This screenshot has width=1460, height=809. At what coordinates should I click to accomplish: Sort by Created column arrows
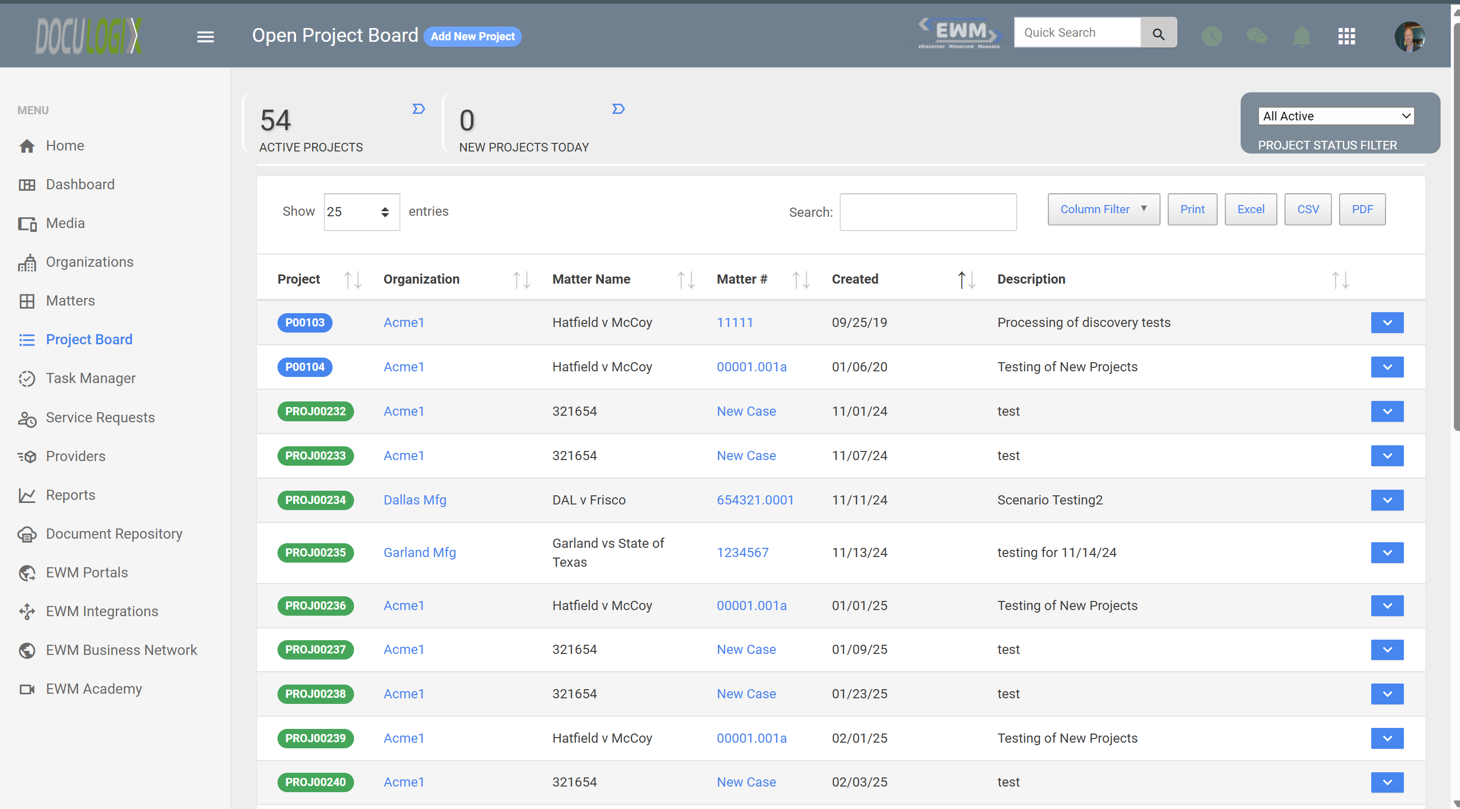[966, 280]
